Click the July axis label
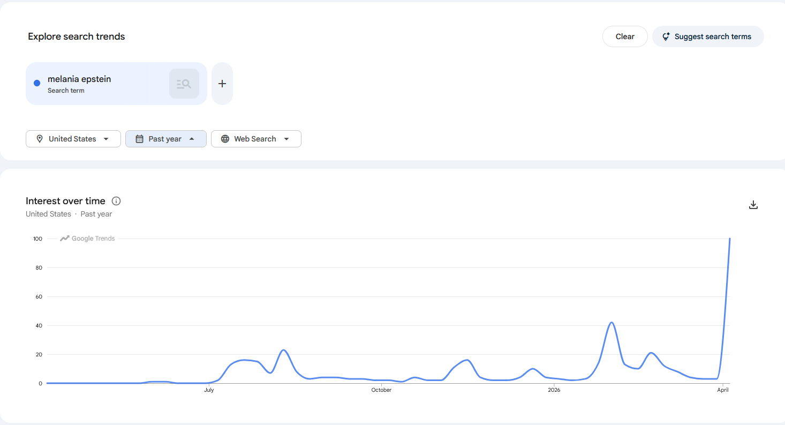This screenshot has width=785, height=425. (209, 390)
